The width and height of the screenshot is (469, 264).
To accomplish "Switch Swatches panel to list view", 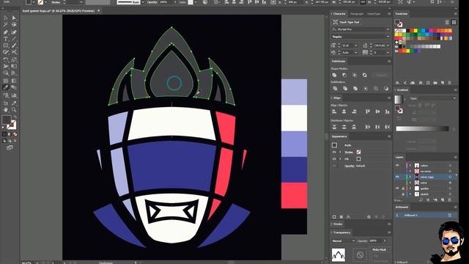I will (x=447, y=22).
